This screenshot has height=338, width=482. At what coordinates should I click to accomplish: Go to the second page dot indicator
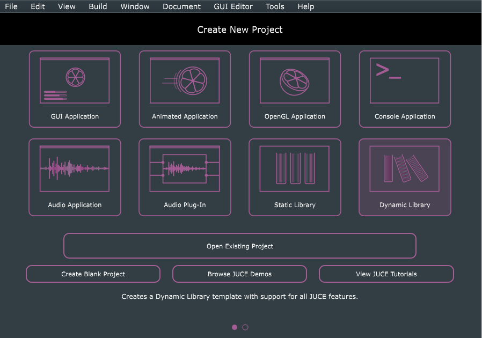point(245,327)
